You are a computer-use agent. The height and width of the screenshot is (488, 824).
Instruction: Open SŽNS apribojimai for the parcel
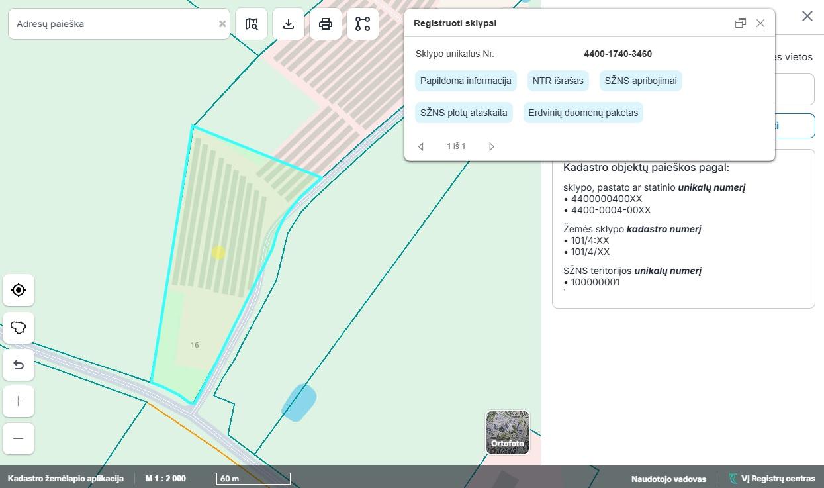point(641,81)
